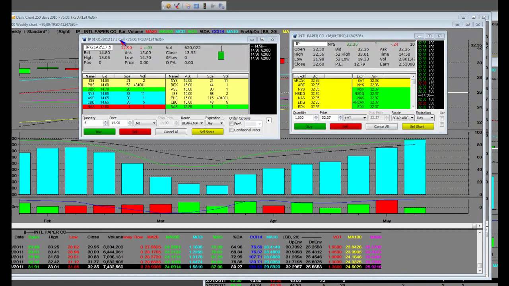The height and width of the screenshot is (286, 509).
Task: Select highlighted data row with volume 7,432,560
Action: (x=197, y=267)
